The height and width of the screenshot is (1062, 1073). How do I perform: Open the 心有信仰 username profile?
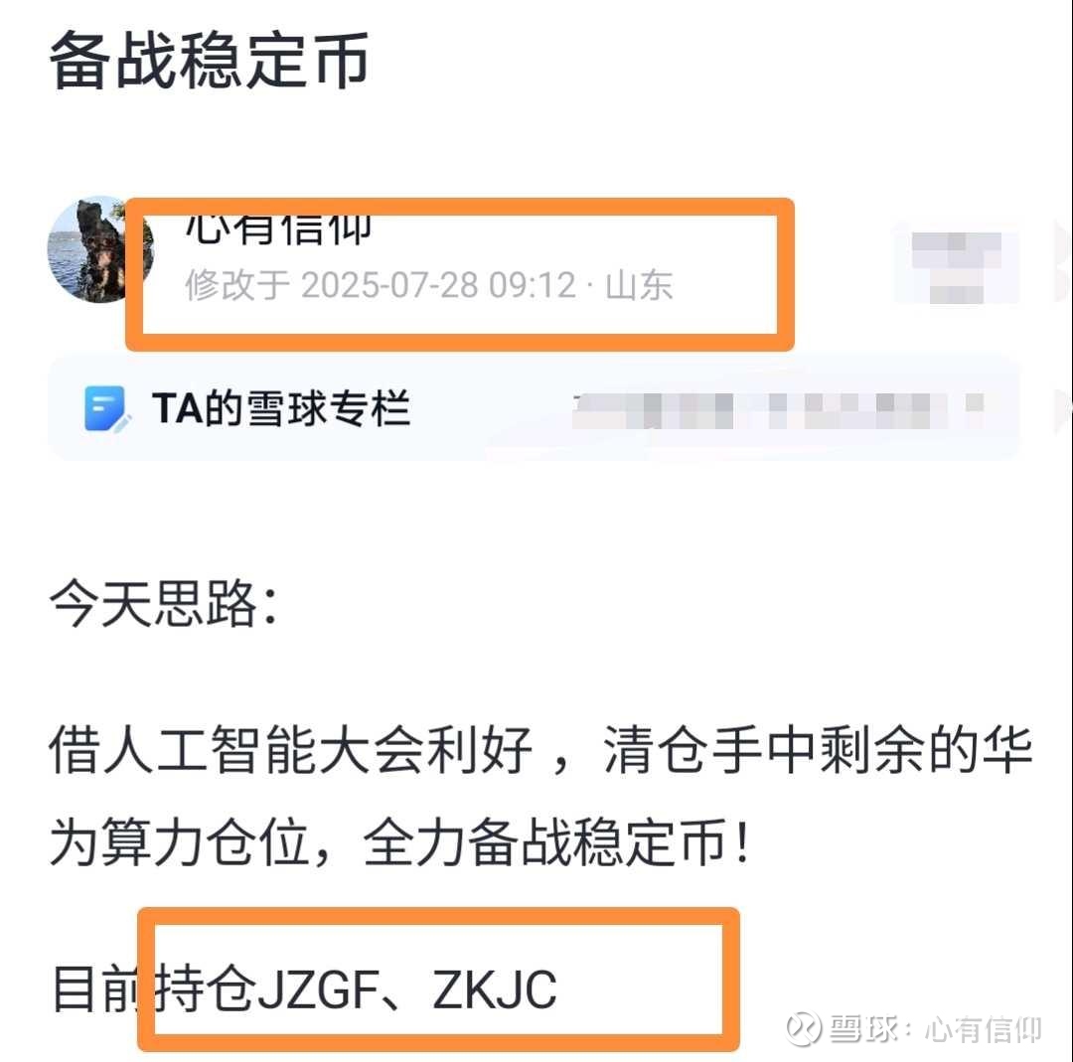tap(278, 228)
